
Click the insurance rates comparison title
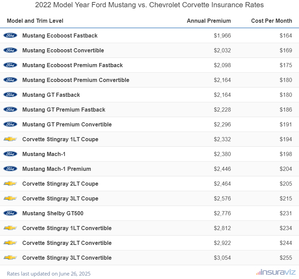tap(149, 5)
